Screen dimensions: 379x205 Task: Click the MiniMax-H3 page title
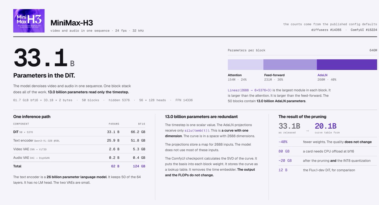point(72,23)
